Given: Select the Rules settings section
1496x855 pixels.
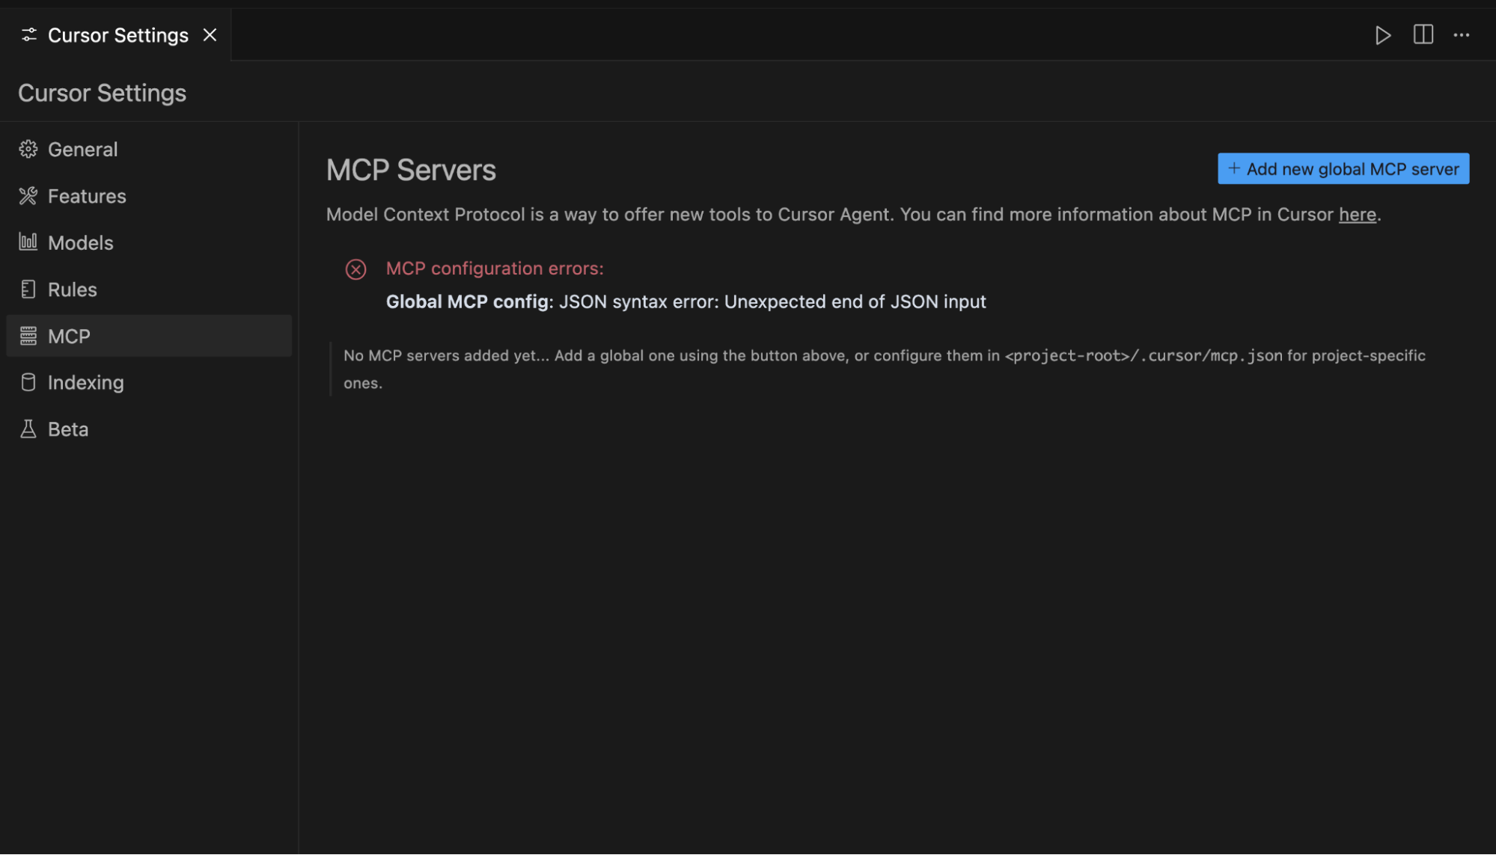Looking at the screenshot, I should point(72,289).
